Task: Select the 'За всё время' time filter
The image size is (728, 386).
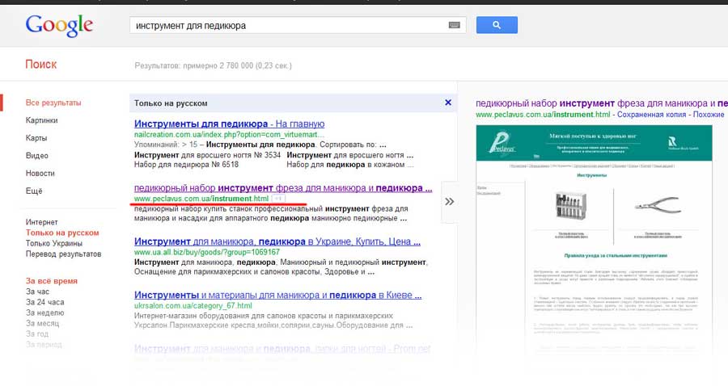Action: pos(52,281)
